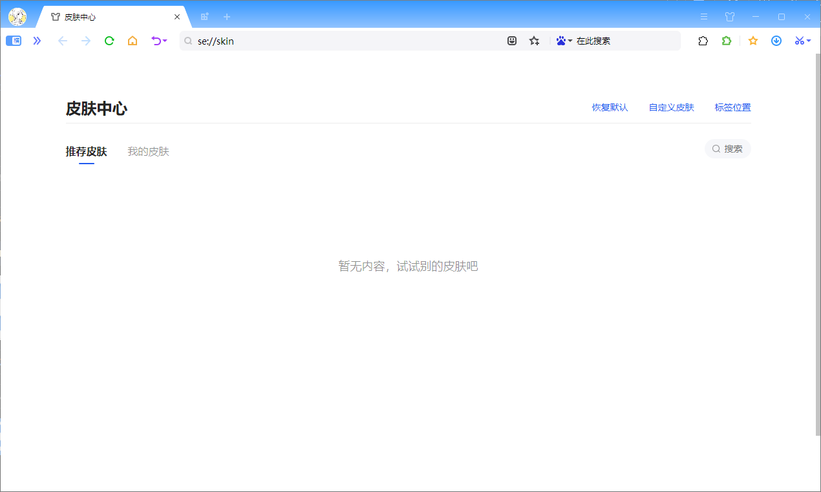
Task: Go back with the left arrow
Action: click(x=63, y=41)
